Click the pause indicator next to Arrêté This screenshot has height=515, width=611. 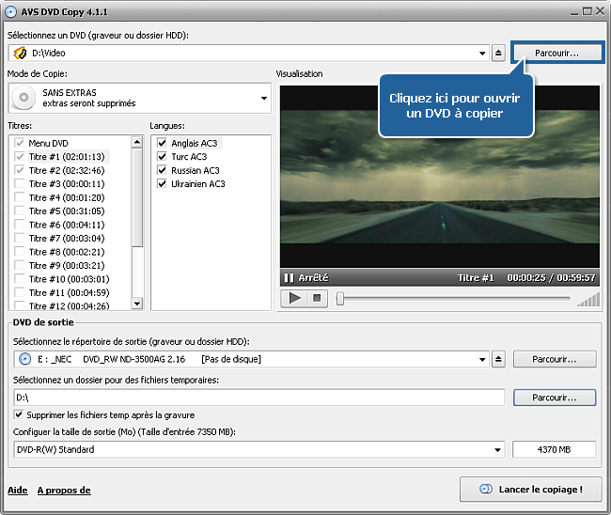point(289,278)
